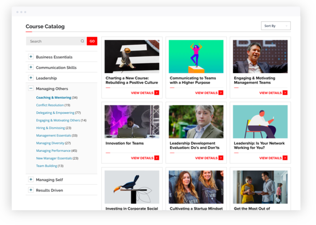
Task: Click the title Leadership: Is Your Network Working for You?
Action: click(x=259, y=145)
